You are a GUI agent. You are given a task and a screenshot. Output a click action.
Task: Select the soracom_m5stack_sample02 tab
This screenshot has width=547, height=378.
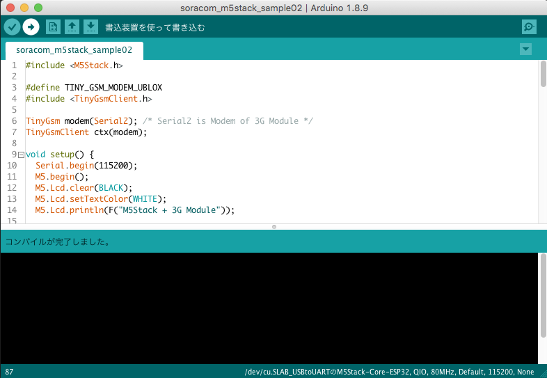click(x=74, y=50)
